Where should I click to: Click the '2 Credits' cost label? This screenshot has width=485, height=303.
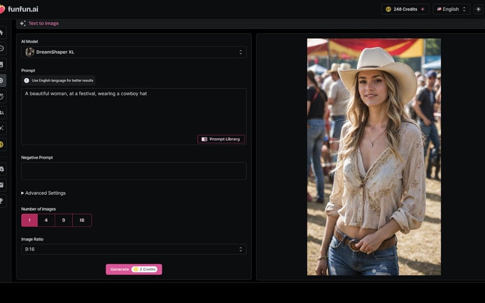(x=144, y=269)
